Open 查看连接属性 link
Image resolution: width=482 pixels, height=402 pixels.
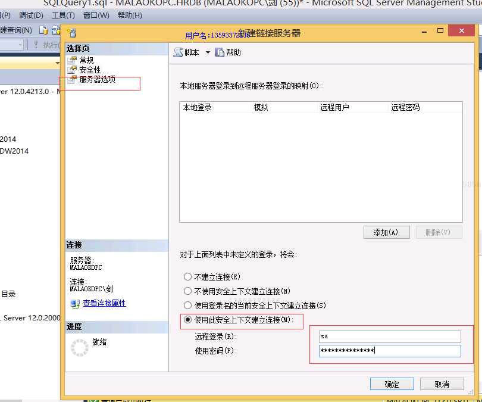tap(104, 303)
